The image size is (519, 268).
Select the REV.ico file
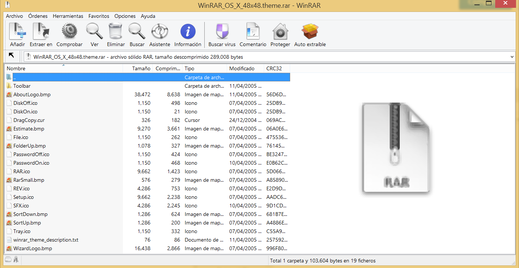point(22,188)
